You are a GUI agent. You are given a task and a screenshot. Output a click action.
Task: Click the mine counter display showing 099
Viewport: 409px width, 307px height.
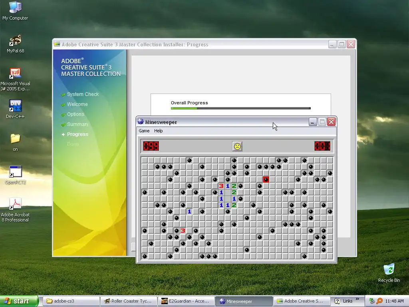[151, 146]
